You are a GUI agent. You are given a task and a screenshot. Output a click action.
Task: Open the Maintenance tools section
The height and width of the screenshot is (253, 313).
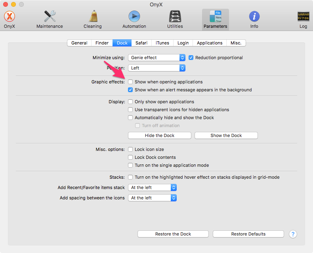click(50, 19)
